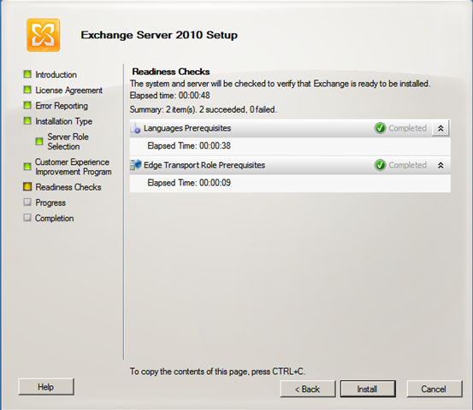Click the yellow square next to Readiness Checks
This screenshot has width=473, height=410.
(x=27, y=187)
